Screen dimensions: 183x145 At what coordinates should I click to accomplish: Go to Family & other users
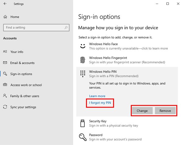[x=25, y=96]
